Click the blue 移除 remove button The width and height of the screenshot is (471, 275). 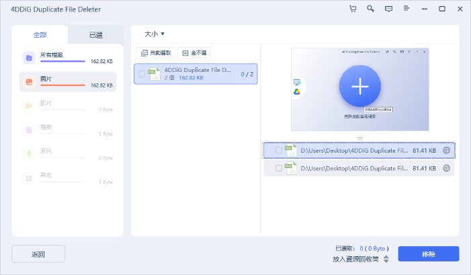pyautogui.click(x=429, y=254)
